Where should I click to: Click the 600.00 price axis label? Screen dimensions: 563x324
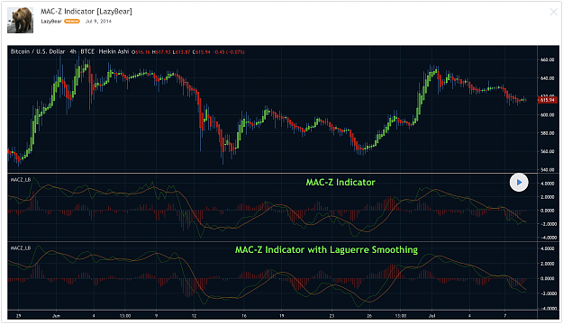(547, 115)
